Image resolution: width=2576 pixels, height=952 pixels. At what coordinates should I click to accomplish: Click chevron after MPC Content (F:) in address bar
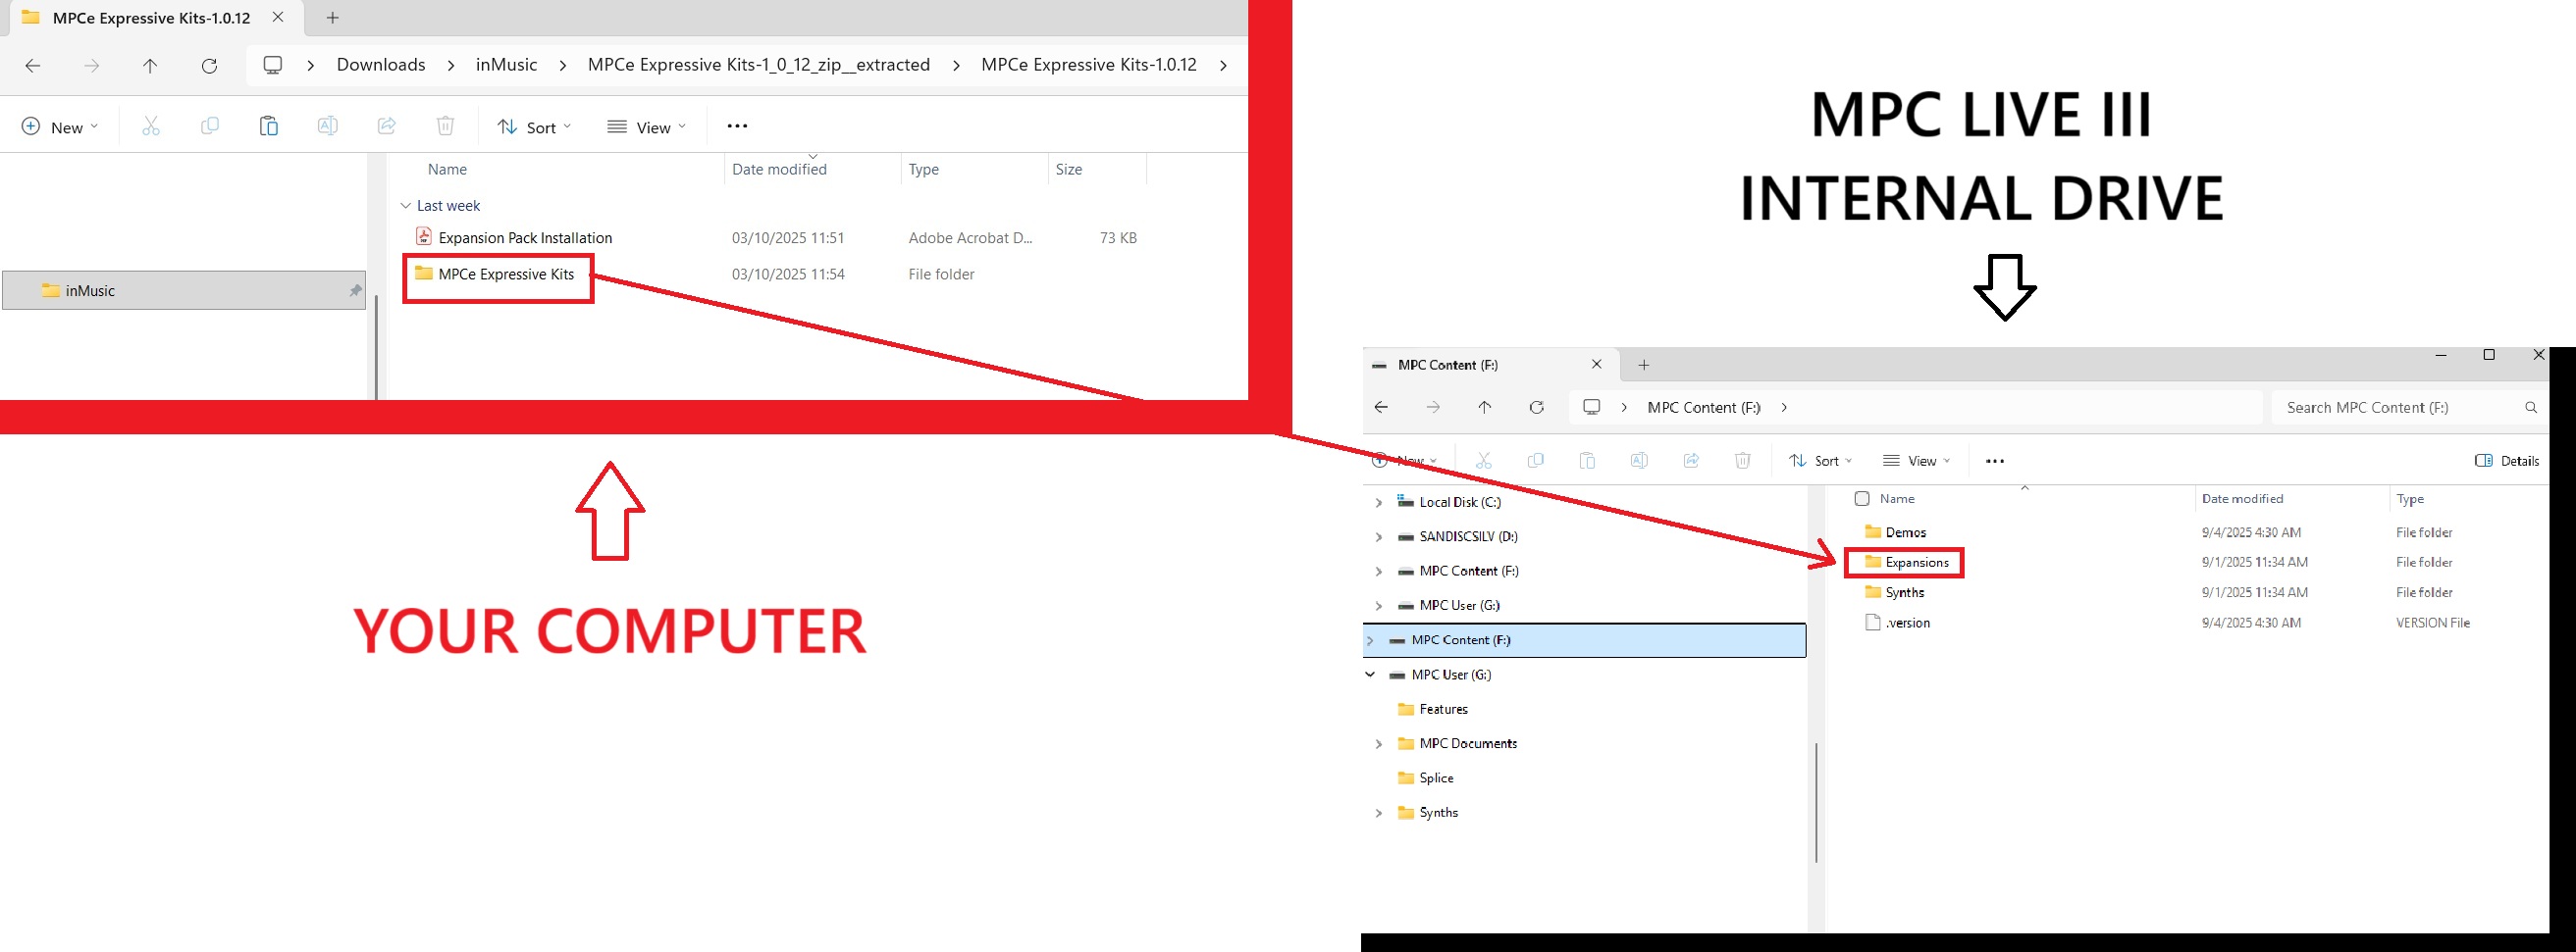pyautogui.click(x=1784, y=408)
